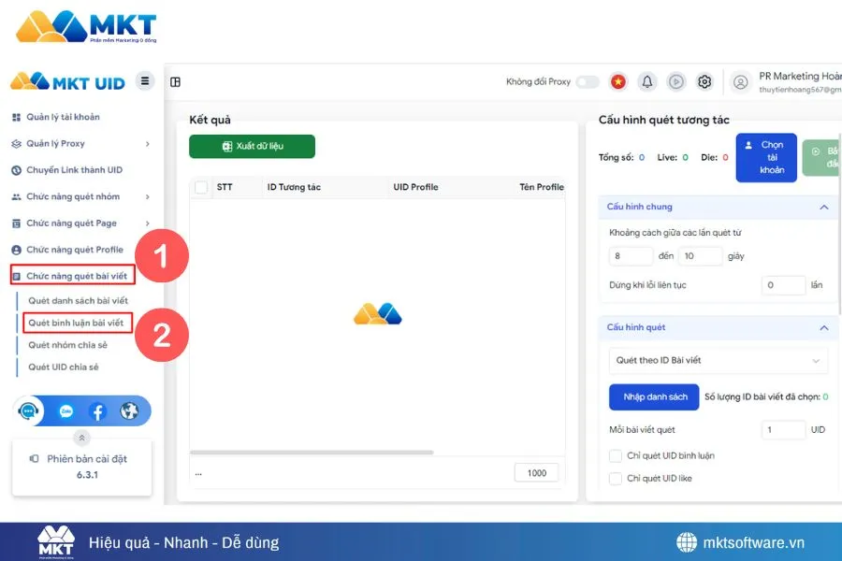Collapse the Cấu hình chung section
The height and width of the screenshot is (561, 842).
point(824,207)
